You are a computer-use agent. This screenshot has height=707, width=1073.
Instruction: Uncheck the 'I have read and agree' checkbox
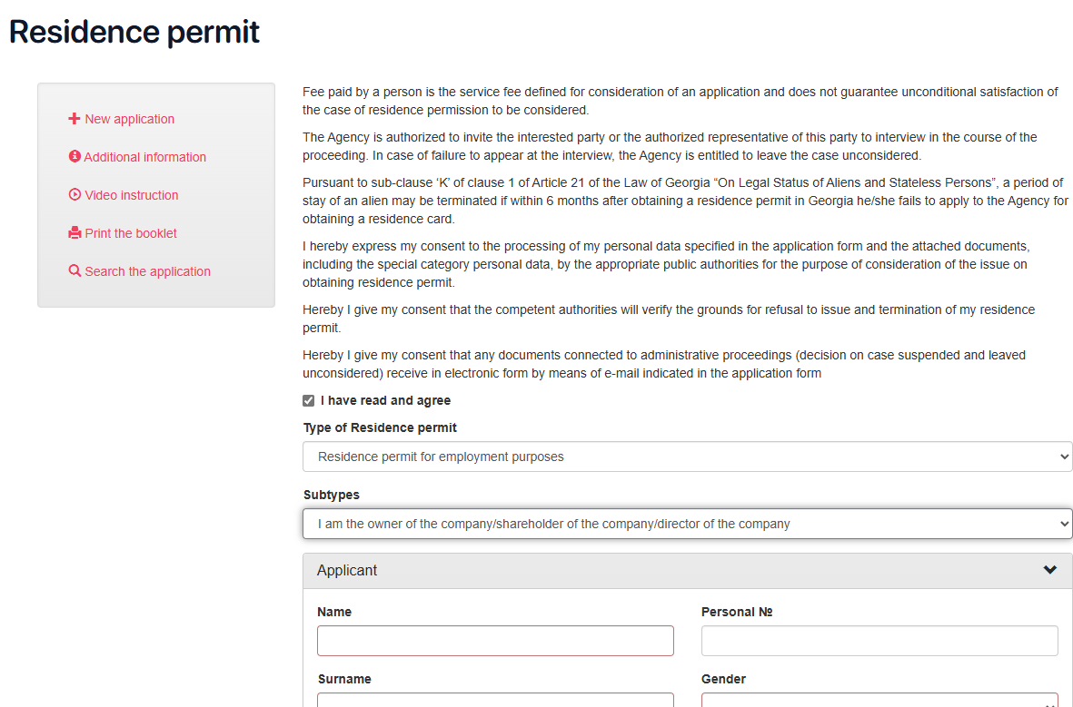[x=309, y=401]
